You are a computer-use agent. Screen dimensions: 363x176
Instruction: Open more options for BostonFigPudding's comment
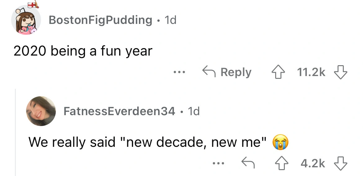[x=179, y=72]
